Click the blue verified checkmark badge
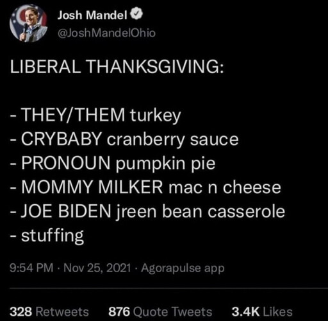Viewport: 328px width, 321px height. pyautogui.click(x=138, y=15)
